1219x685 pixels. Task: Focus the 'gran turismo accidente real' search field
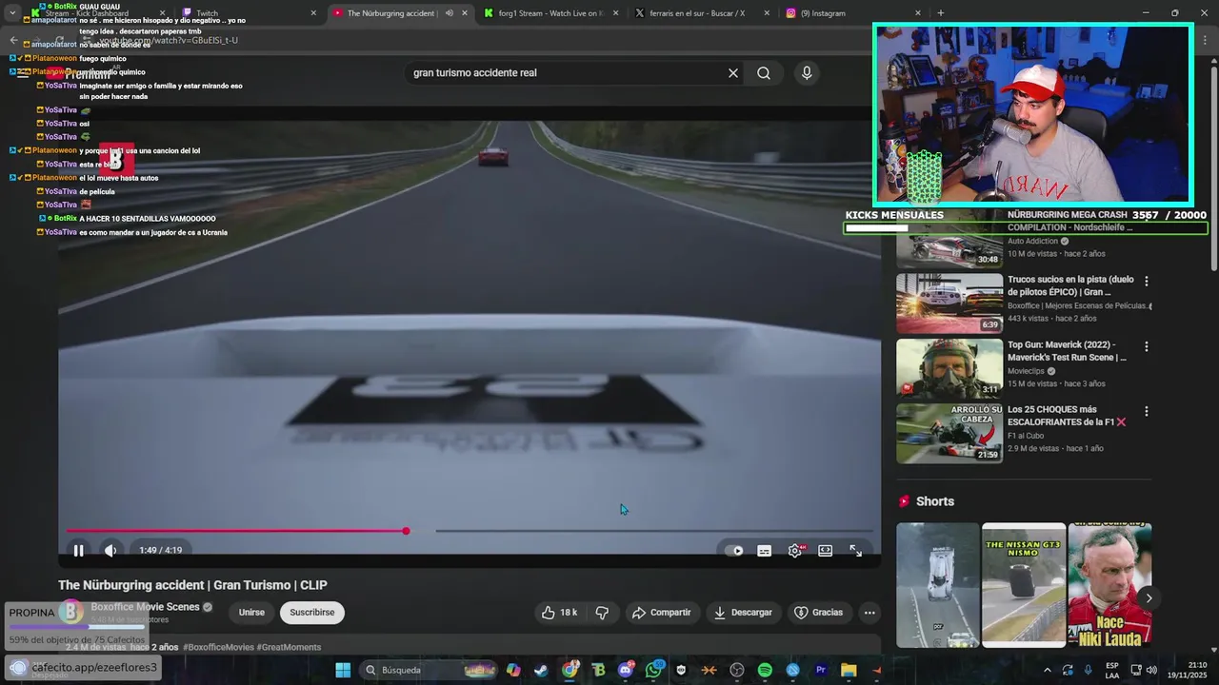(567, 73)
